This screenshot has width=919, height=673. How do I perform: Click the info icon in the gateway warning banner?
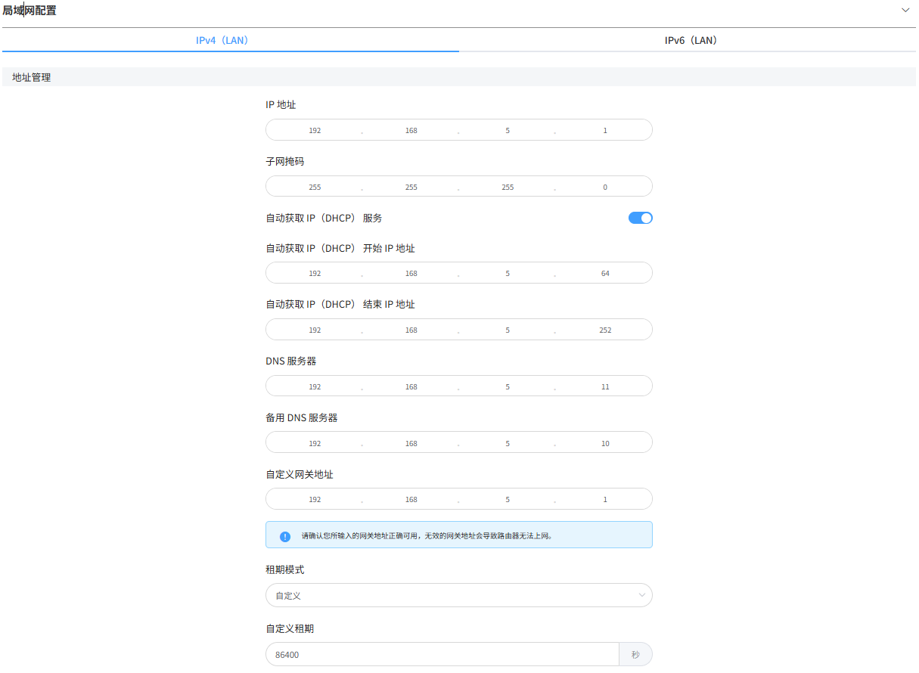click(x=283, y=535)
